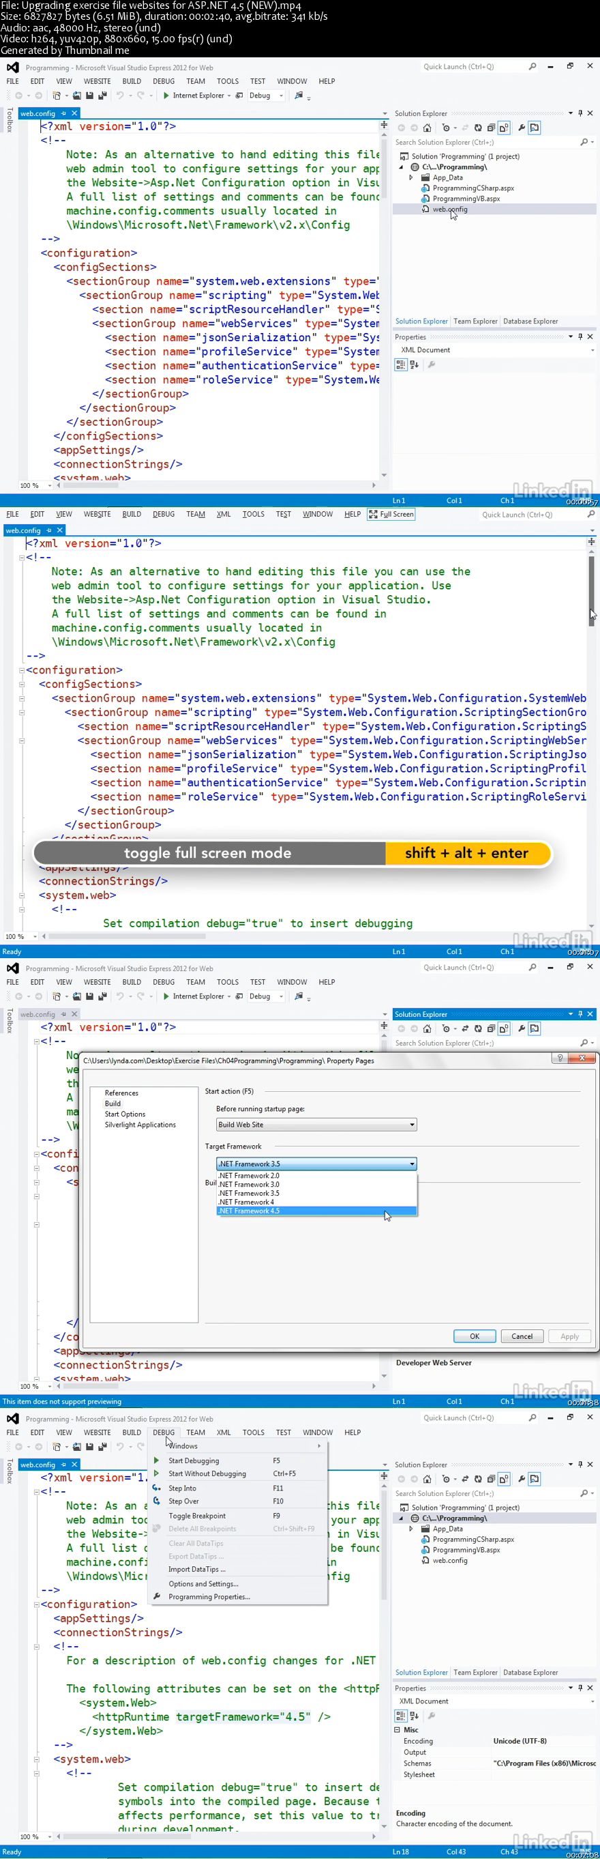
Task: Click the ProgrammingCSharp.aspx file beside open DEBUG menu
Action: pyautogui.click(x=473, y=1540)
